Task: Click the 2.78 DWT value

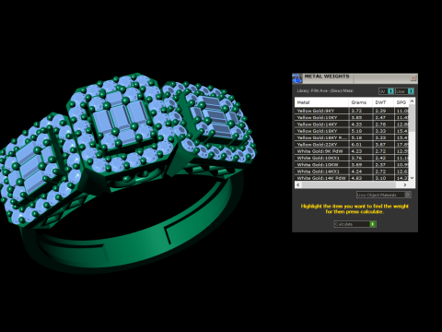Action: pos(380,125)
